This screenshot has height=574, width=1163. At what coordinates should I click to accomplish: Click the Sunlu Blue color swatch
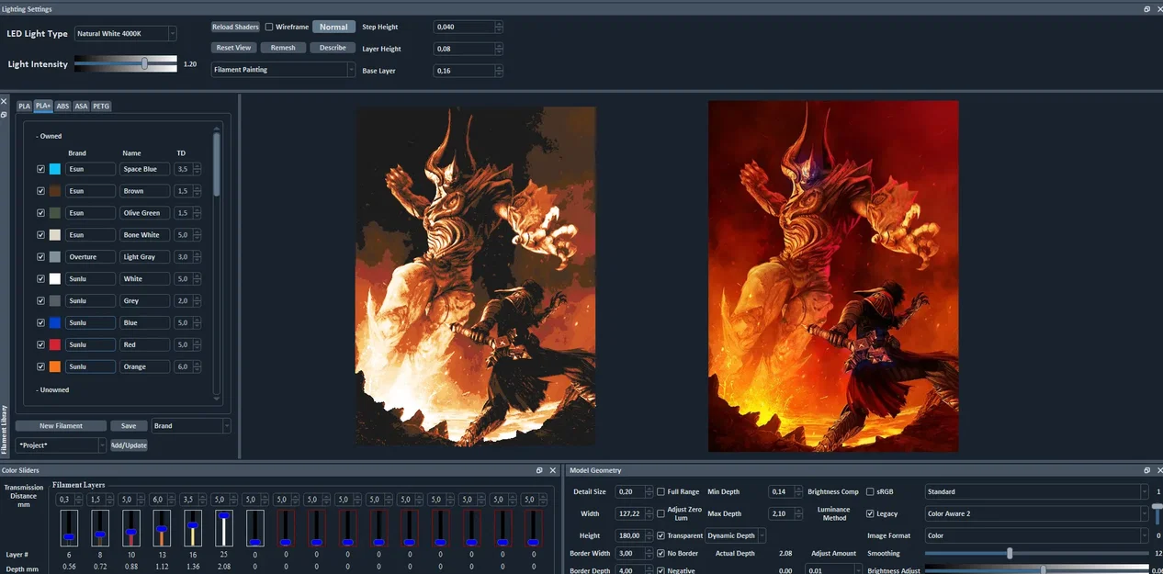pyautogui.click(x=54, y=322)
